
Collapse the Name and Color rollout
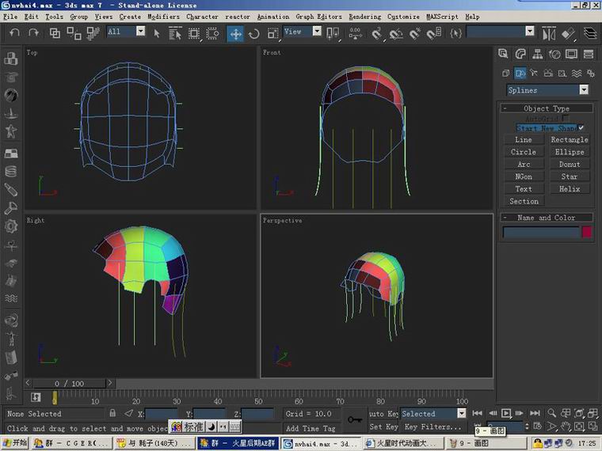coord(547,218)
